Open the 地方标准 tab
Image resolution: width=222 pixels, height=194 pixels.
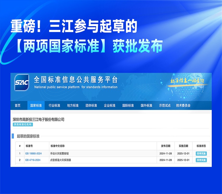[x=73, y=105]
